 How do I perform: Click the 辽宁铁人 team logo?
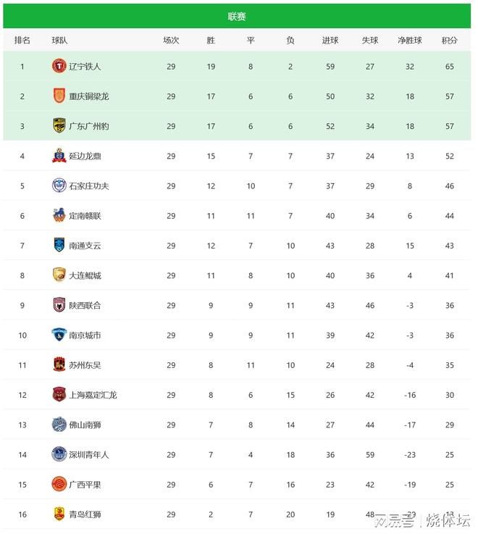click(59, 67)
